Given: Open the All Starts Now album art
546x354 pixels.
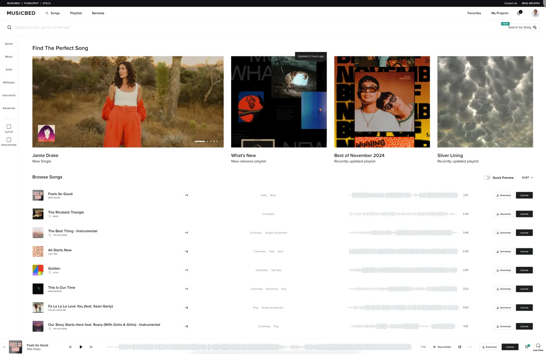Looking at the screenshot, I should (38, 252).
